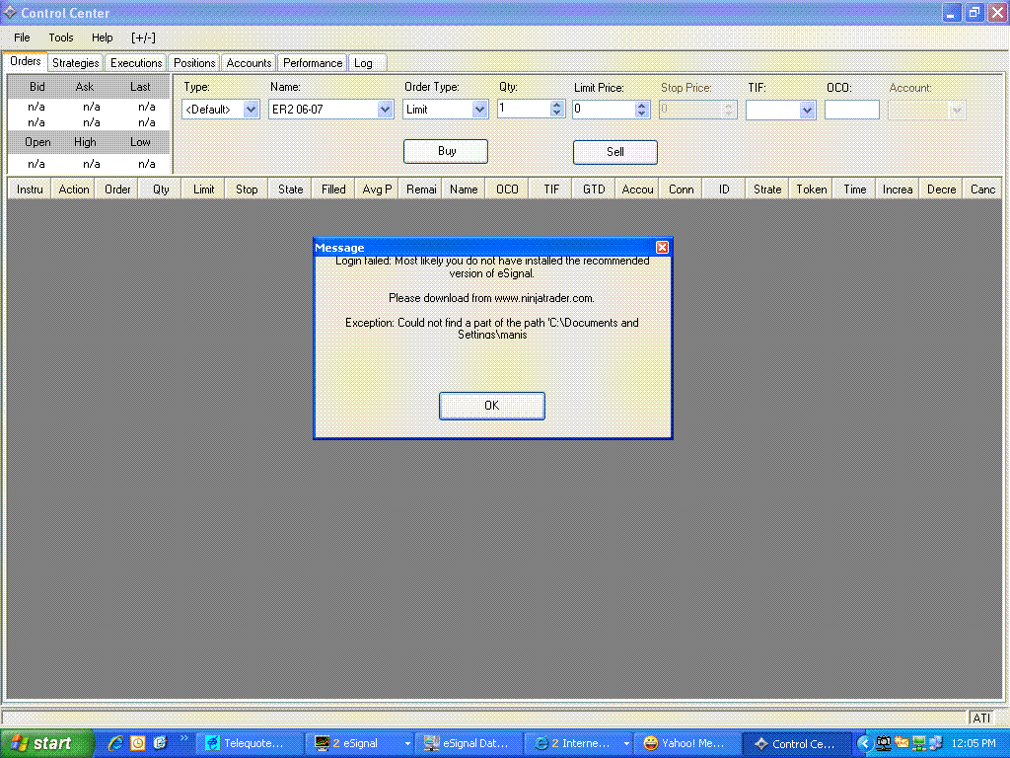Click the GTD column header
The width and height of the screenshot is (1010, 758).
pyautogui.click(x=594, y=189)
